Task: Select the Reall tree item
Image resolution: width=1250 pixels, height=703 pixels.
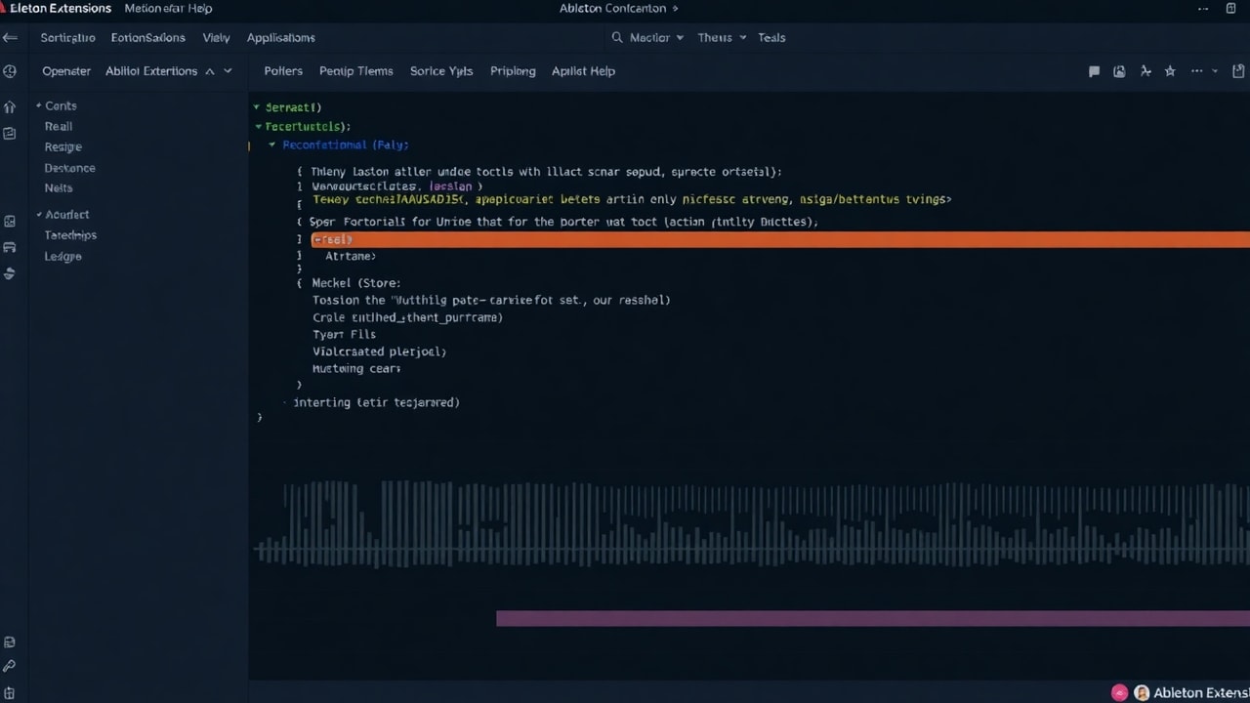Action: coord(59,126)
